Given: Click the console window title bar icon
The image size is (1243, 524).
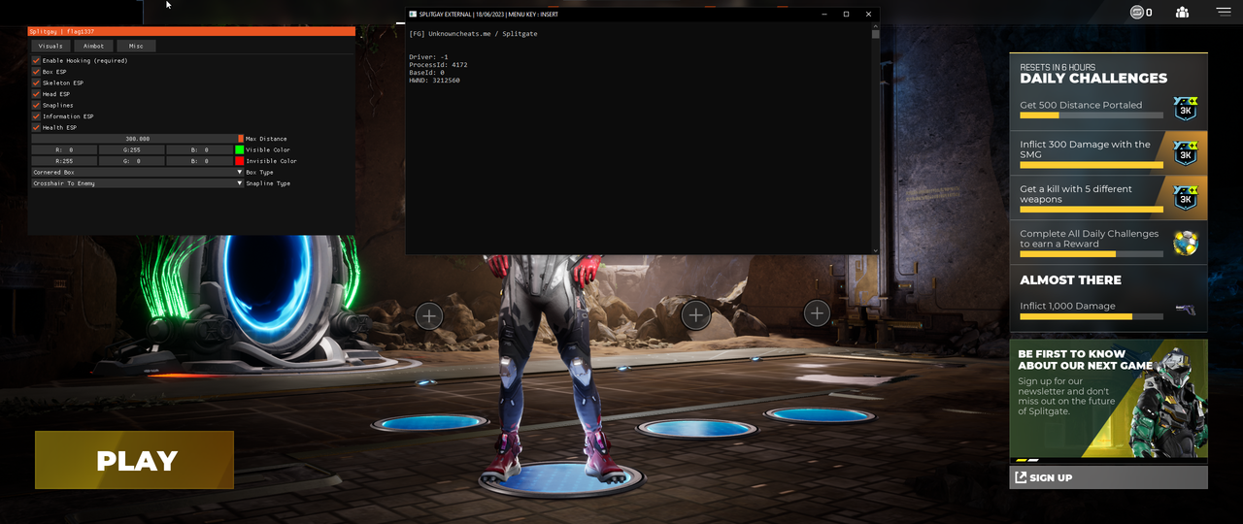Looking at the screenshot, I should click(413, 14).
